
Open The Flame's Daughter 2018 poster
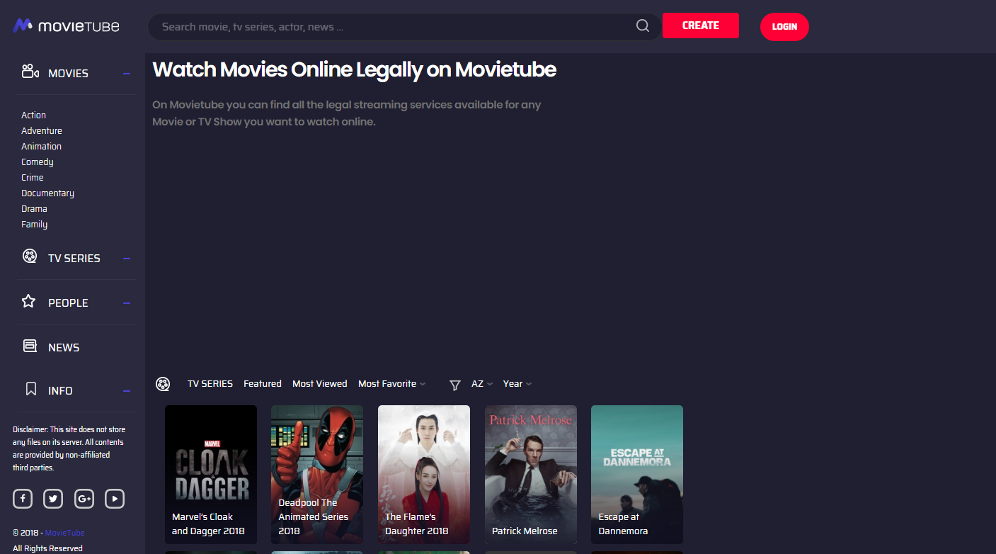424,475
